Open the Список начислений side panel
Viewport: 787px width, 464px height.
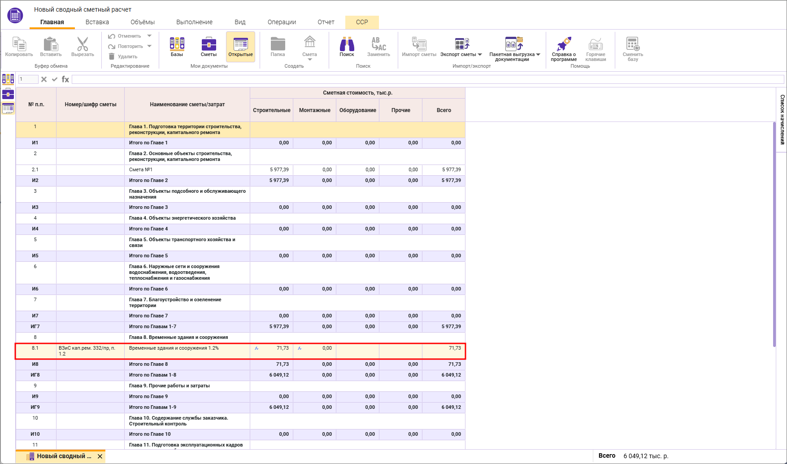[x=782, y=119]
